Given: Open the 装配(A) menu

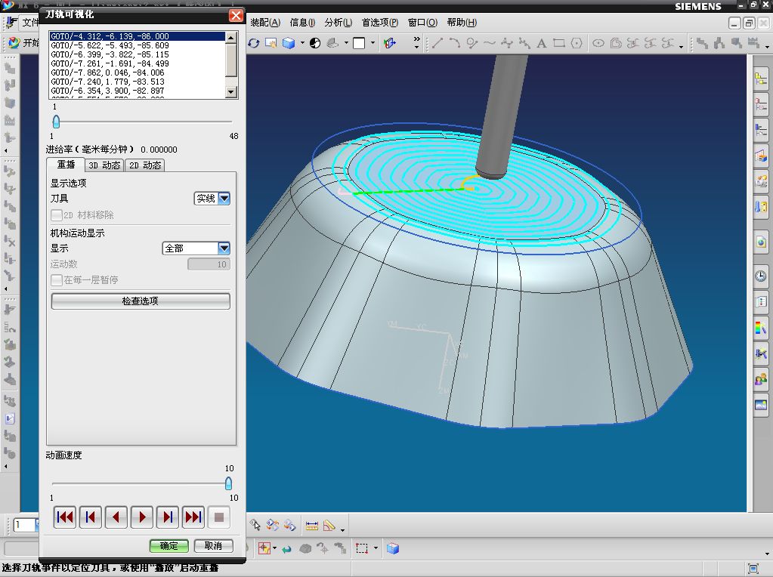Looking at the screenshot, I should (265, 22).
